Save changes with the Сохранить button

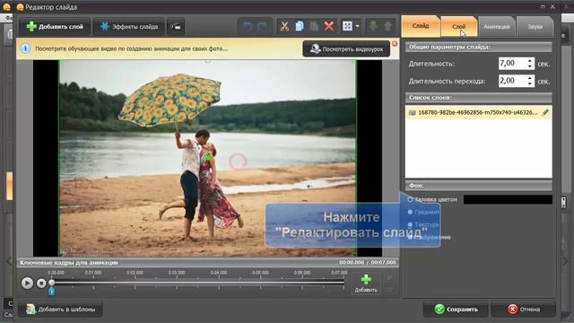click(x=456, y=309)
